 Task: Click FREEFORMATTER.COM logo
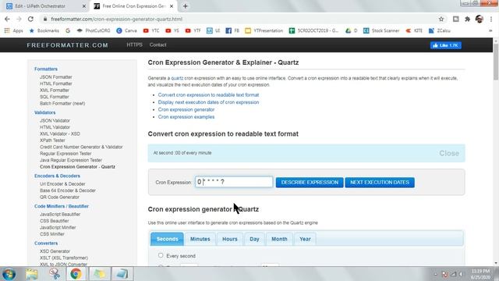68,45
